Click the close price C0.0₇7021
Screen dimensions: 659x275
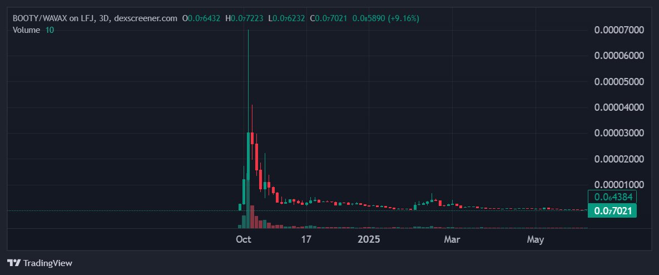[x=328, y=18]
